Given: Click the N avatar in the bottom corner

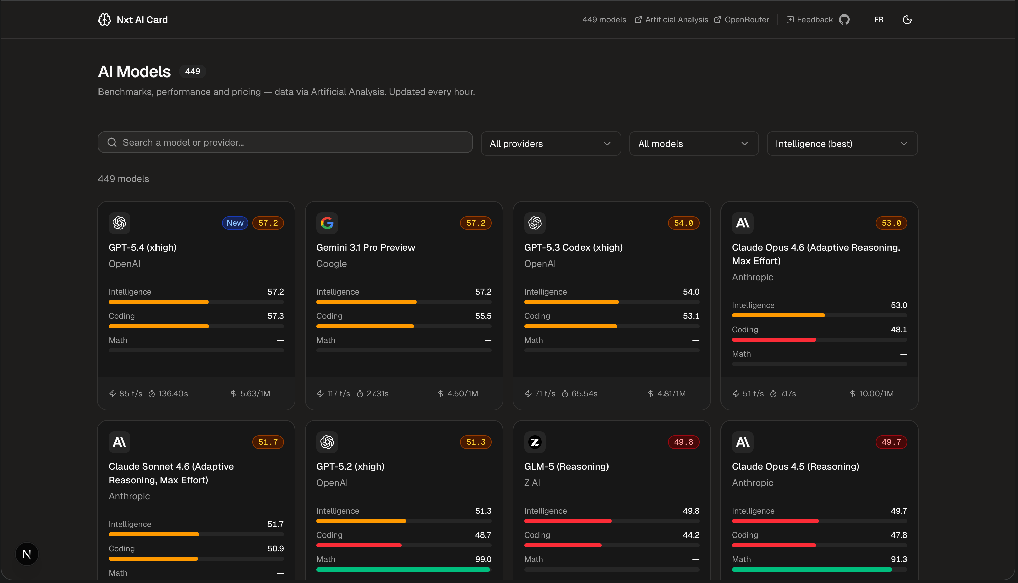Looking at the screenshot, I should (26, 554).
